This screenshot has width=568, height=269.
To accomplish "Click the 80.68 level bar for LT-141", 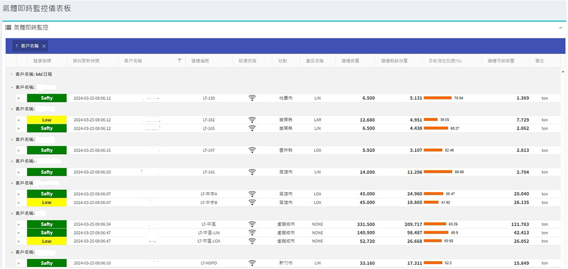I will click(438, 172).
